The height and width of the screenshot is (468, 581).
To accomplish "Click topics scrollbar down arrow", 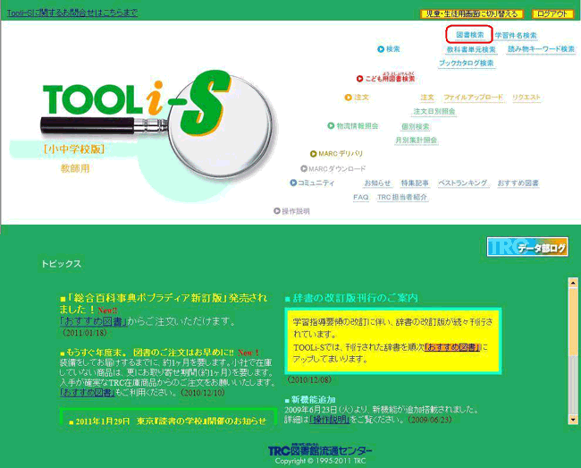I will [573, 420].
